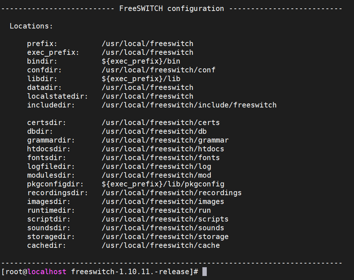The width and height of the screenshot is (354, 280).
Task: Click the '/usr/local/freeswitch/db' path
Action: click(x=154, y=131)
